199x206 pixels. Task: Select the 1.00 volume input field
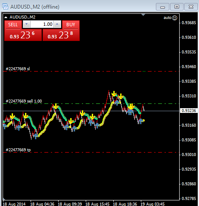42,24
